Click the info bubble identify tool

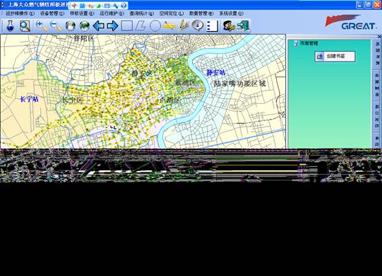coord(198,26)
